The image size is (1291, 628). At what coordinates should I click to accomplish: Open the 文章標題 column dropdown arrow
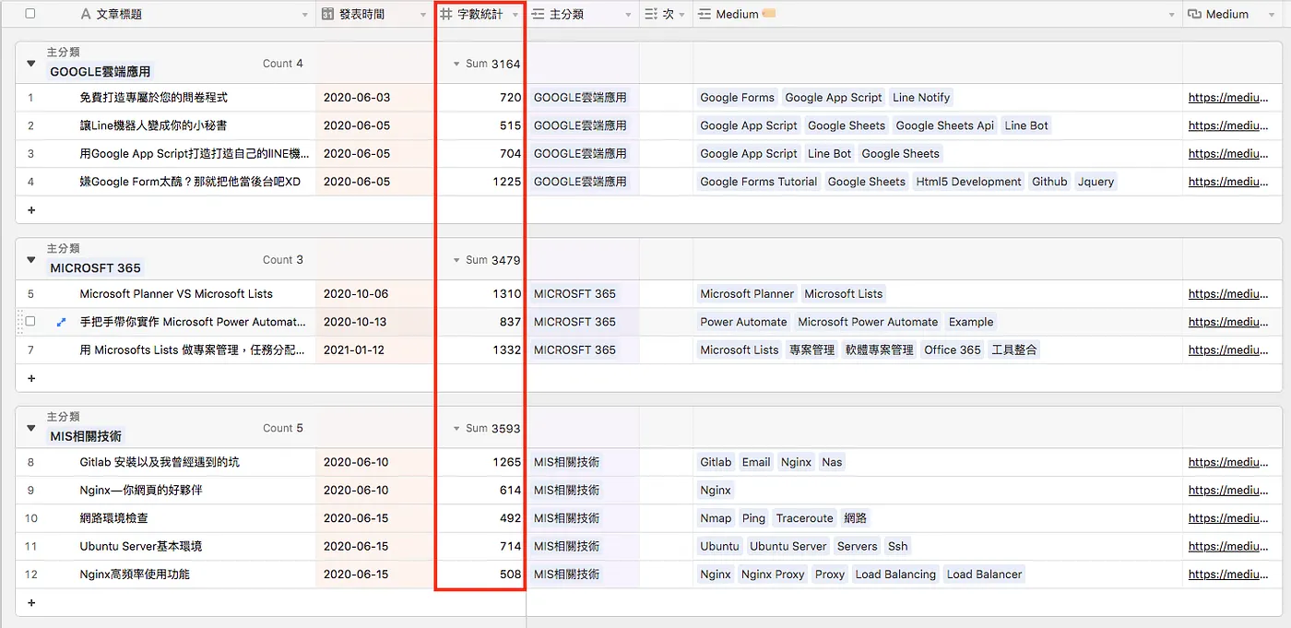tap(305, 15)
